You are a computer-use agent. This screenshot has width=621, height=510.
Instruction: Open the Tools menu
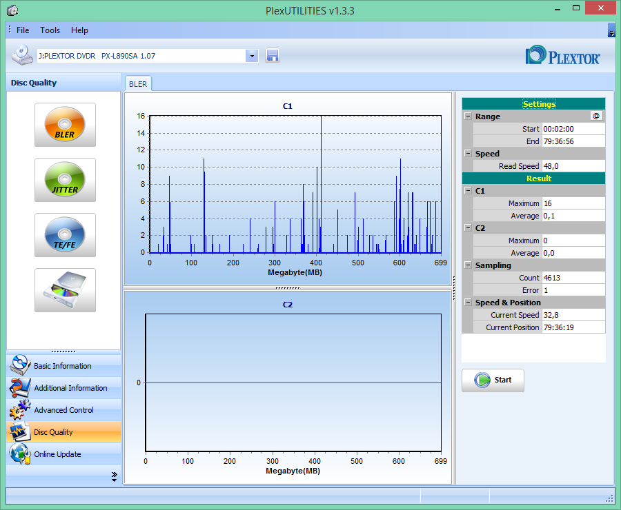50,30
